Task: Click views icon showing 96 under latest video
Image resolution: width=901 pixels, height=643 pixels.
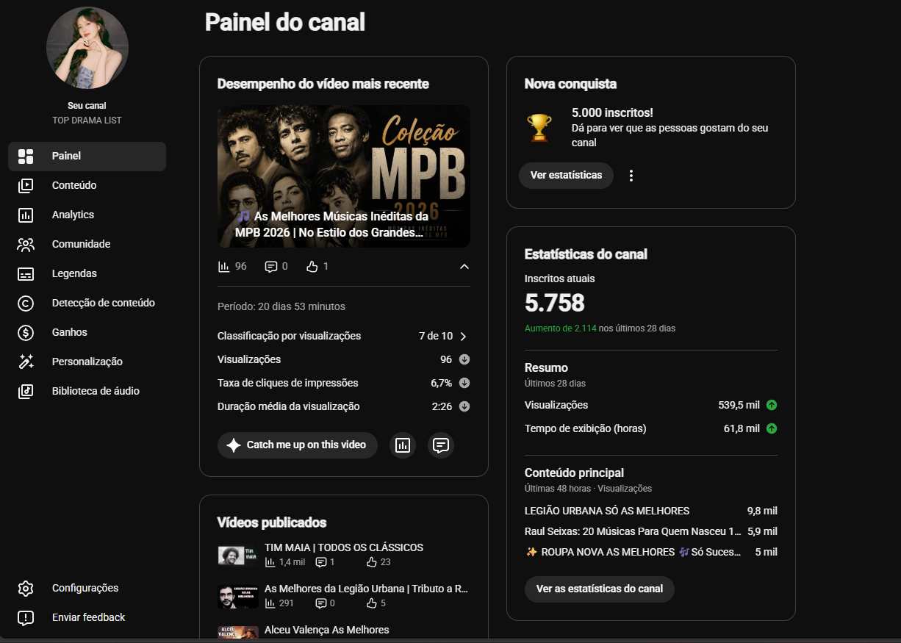Action: [x=224, y=267]
